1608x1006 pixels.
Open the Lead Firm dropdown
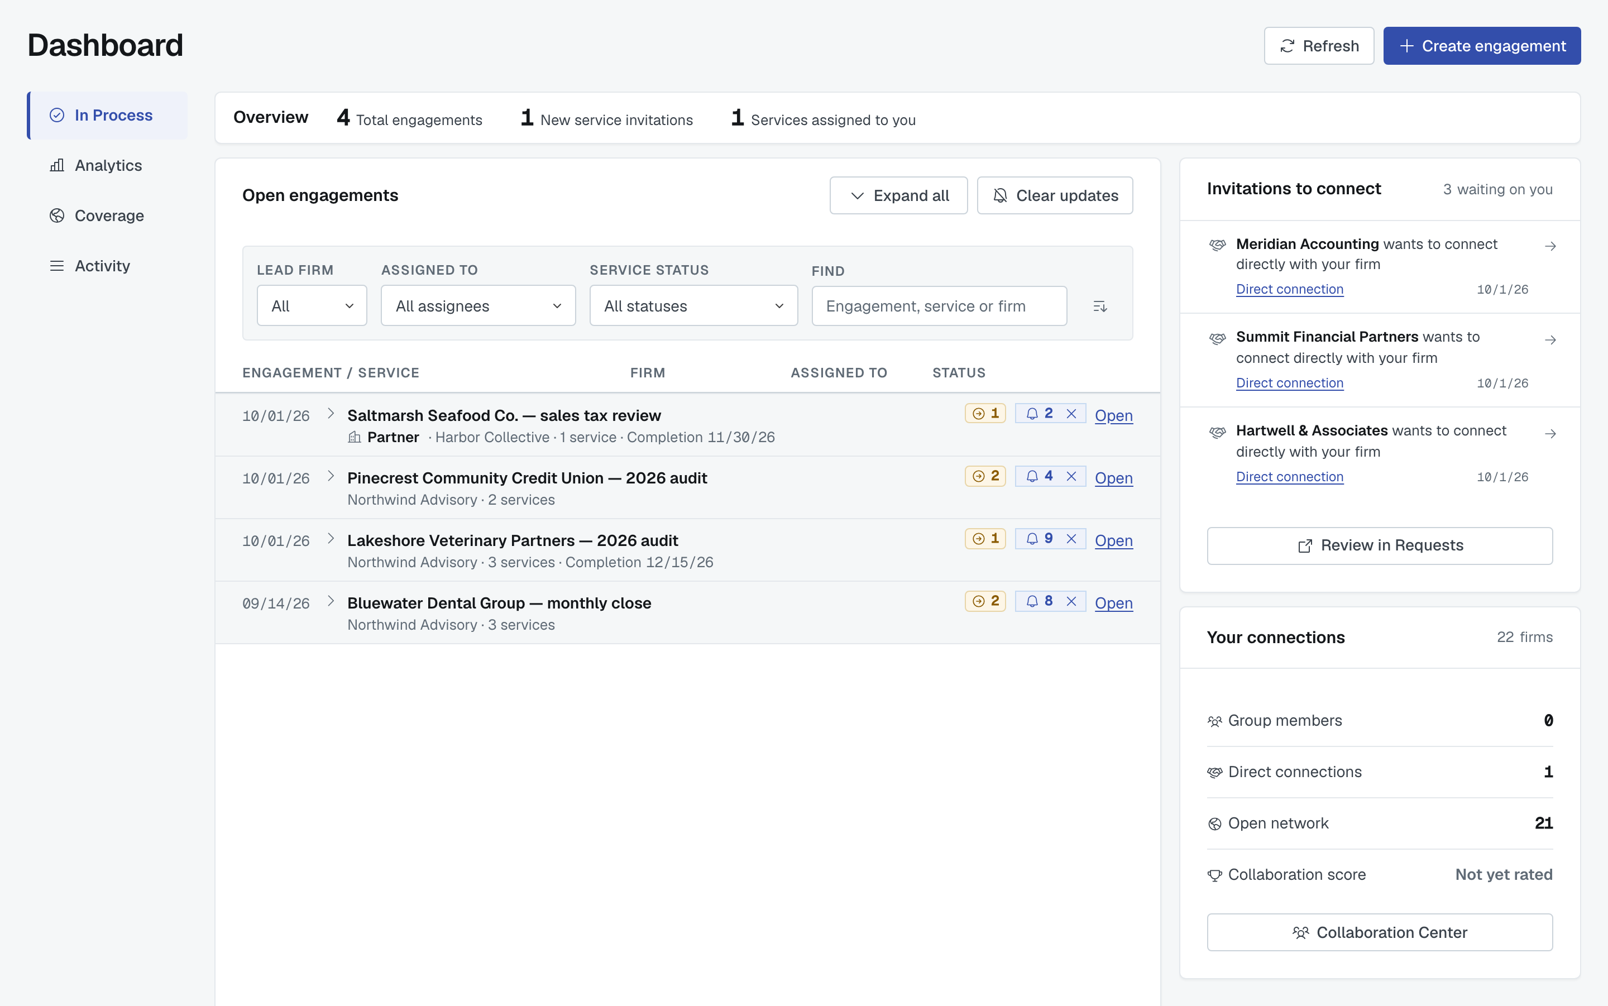point(312,306)
